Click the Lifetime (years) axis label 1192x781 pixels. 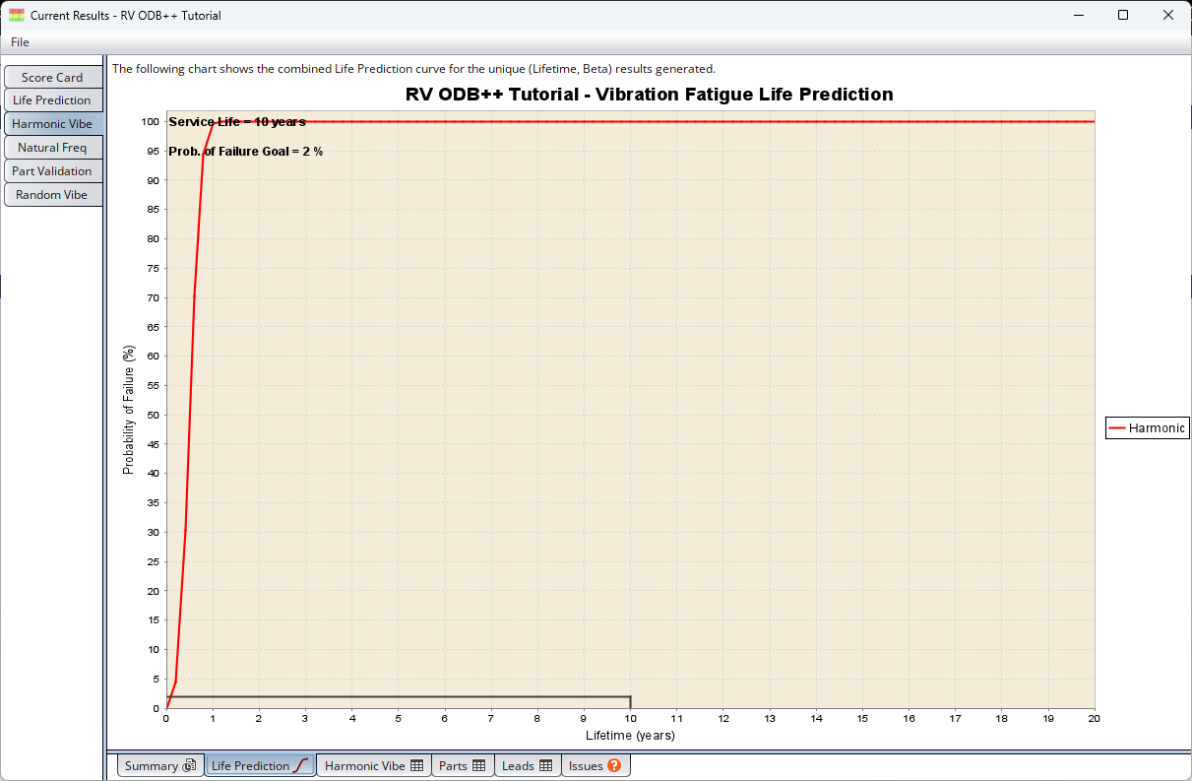[630, 736]
